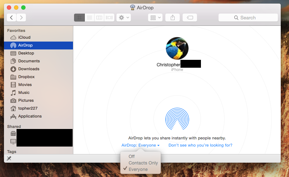This screenshot has width=289, height=177.
Task: Click the Music note icon in sidebar
Action: point(13,93)
